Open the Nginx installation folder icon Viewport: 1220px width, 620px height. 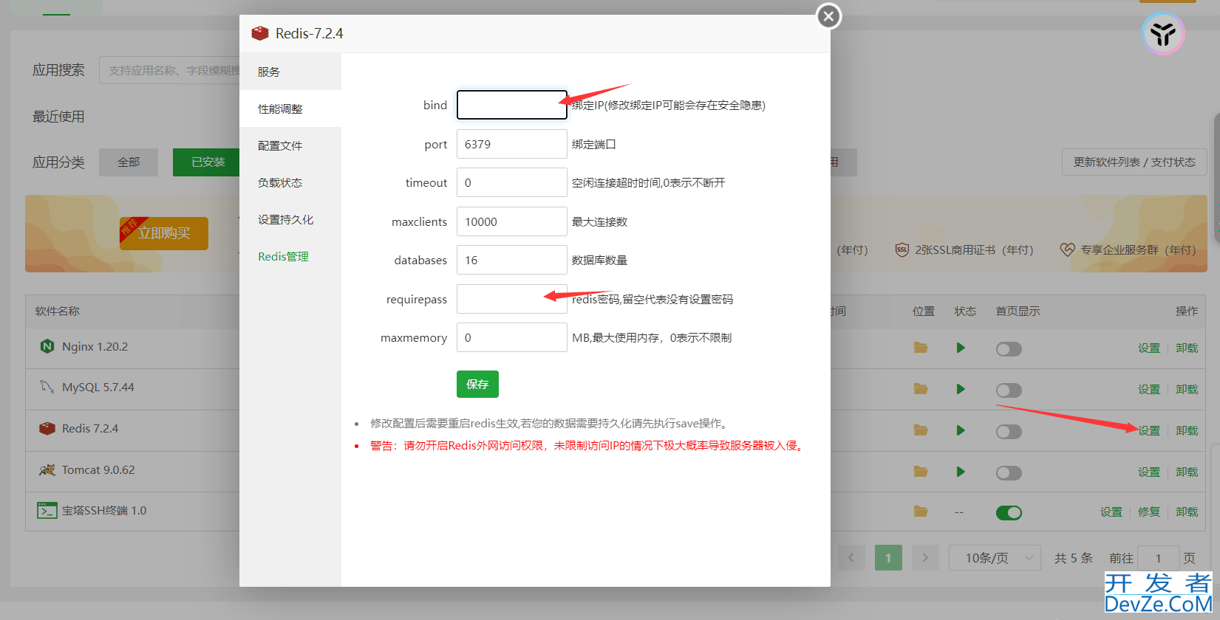click(921, 348)
